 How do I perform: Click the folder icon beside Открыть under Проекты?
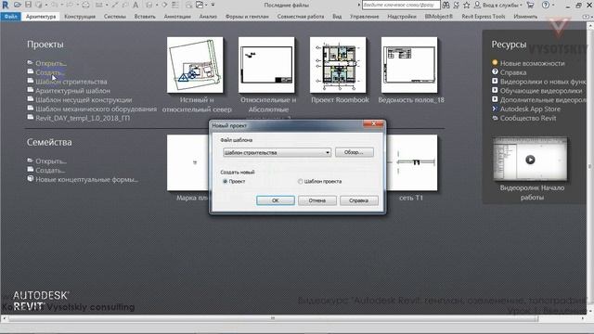tap(31, 62)
